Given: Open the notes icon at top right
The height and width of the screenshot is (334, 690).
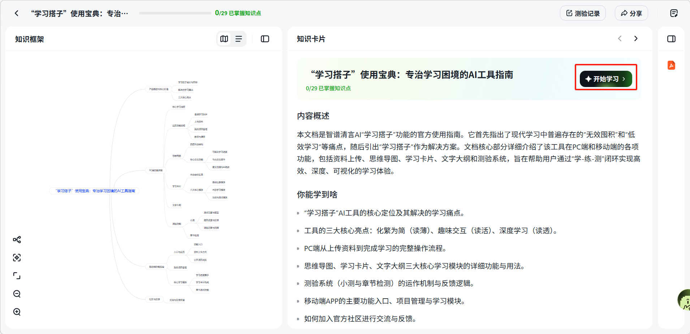Looking at the screenshot, I should (x=674, y=13).
